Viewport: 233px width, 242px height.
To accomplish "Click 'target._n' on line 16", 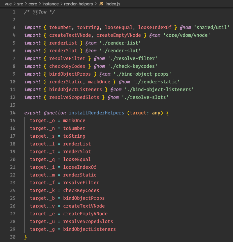I will point(42,128).
